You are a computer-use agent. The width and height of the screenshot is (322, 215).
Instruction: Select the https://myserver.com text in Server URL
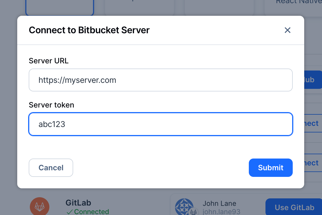77,80
